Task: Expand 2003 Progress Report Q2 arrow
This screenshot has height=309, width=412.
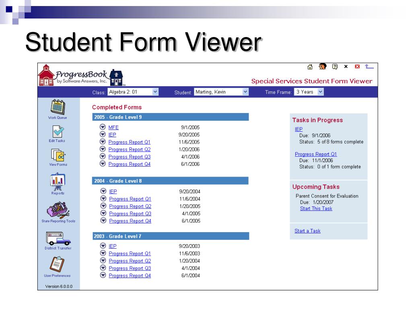Action: point(103,260)
